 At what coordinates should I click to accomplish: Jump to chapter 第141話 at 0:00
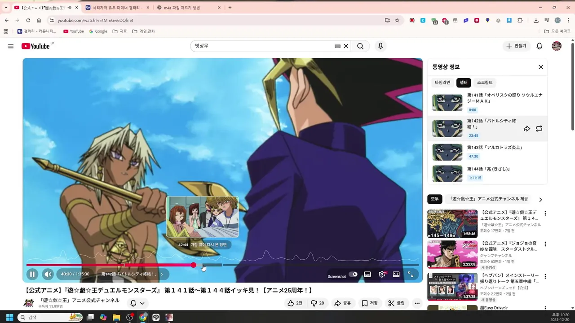tap(487, 103)
